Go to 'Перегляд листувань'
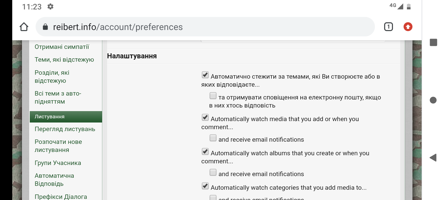 tap(65, 129)
